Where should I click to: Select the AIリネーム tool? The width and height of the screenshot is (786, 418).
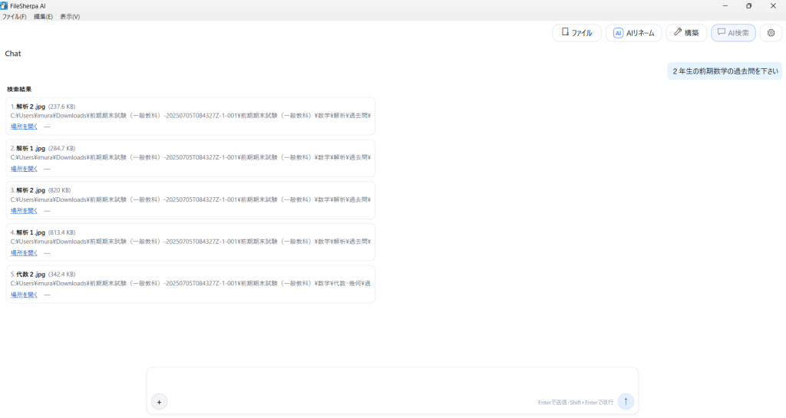[x=633, y=33]
